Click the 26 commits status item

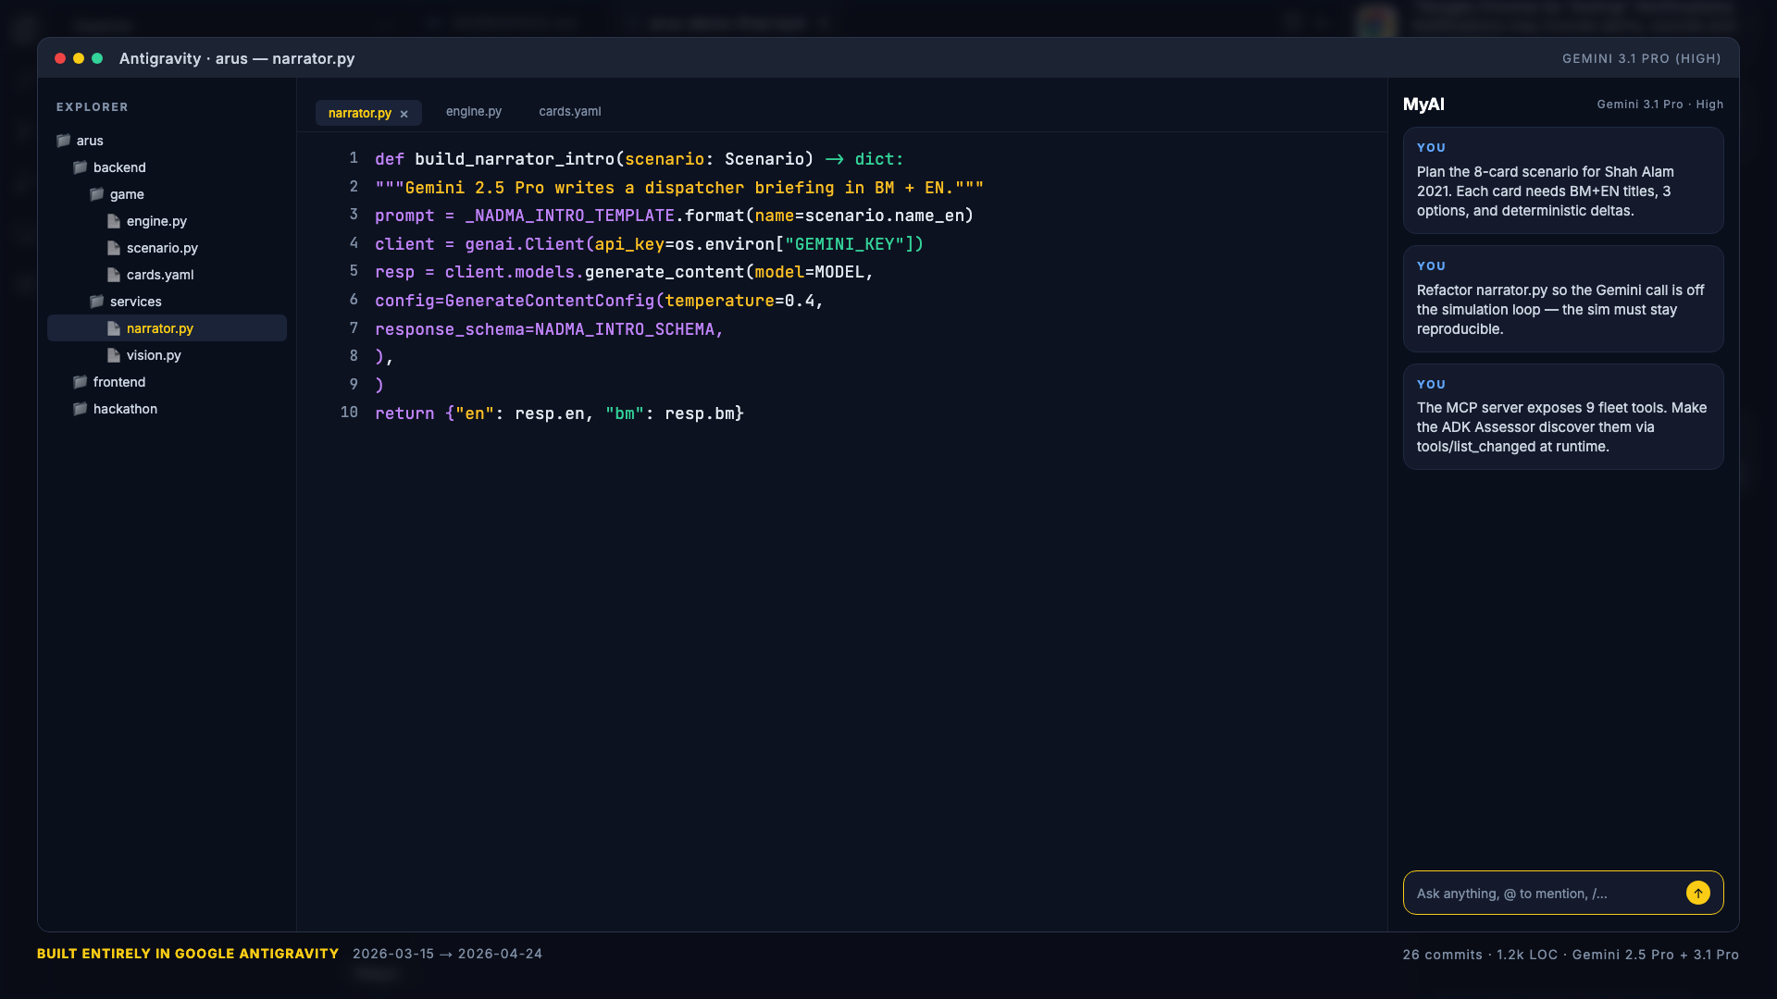[x=1442, y=954]
